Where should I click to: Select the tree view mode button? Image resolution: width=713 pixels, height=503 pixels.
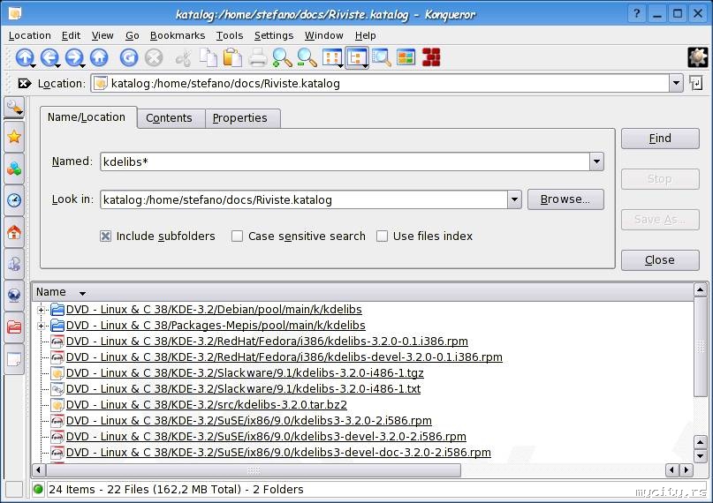click(357, 57)
